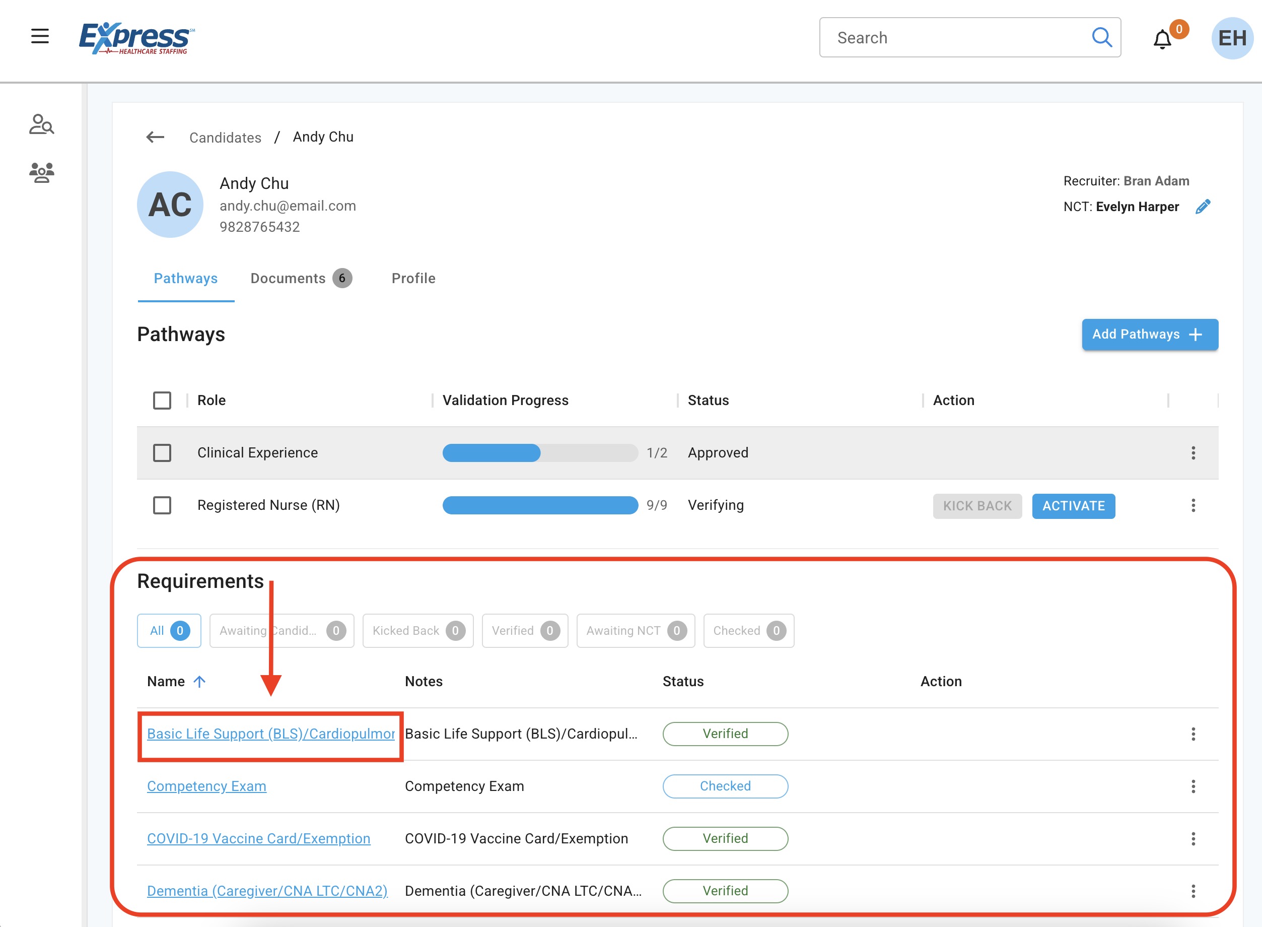Edit NCT assignment with pencil icon
The image size is (1262, 927).
coord(1203,207)
